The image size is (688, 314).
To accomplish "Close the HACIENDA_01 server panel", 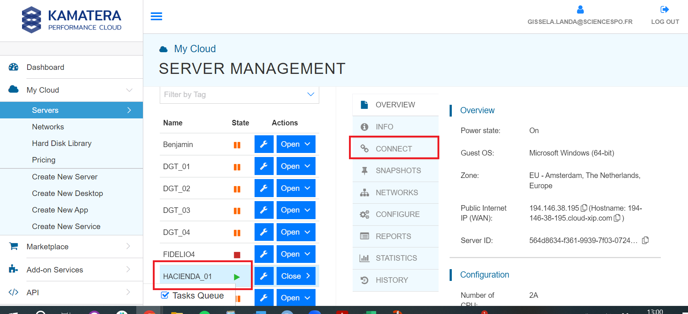I will pyautogui.click(x=296, y=276).
